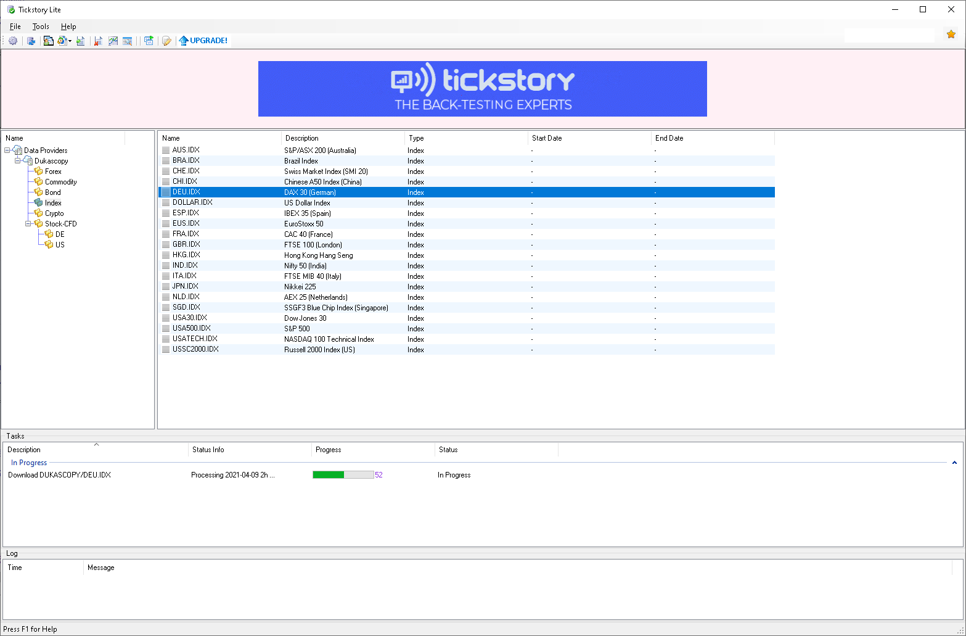Select EUS.IDX in the symbol list
This screenshot has width=966, height=636.
(x=467, y=224)
